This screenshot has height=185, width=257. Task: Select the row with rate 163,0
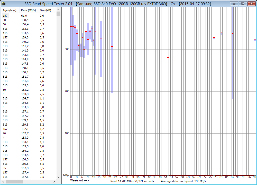pos(29,138)
